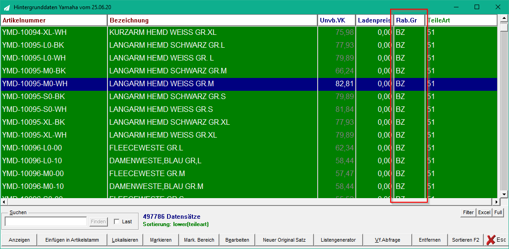Click FLEECEWESTE GR.L description
The width and height of the screenshot is (509, 249).
(x=146, y=148)
